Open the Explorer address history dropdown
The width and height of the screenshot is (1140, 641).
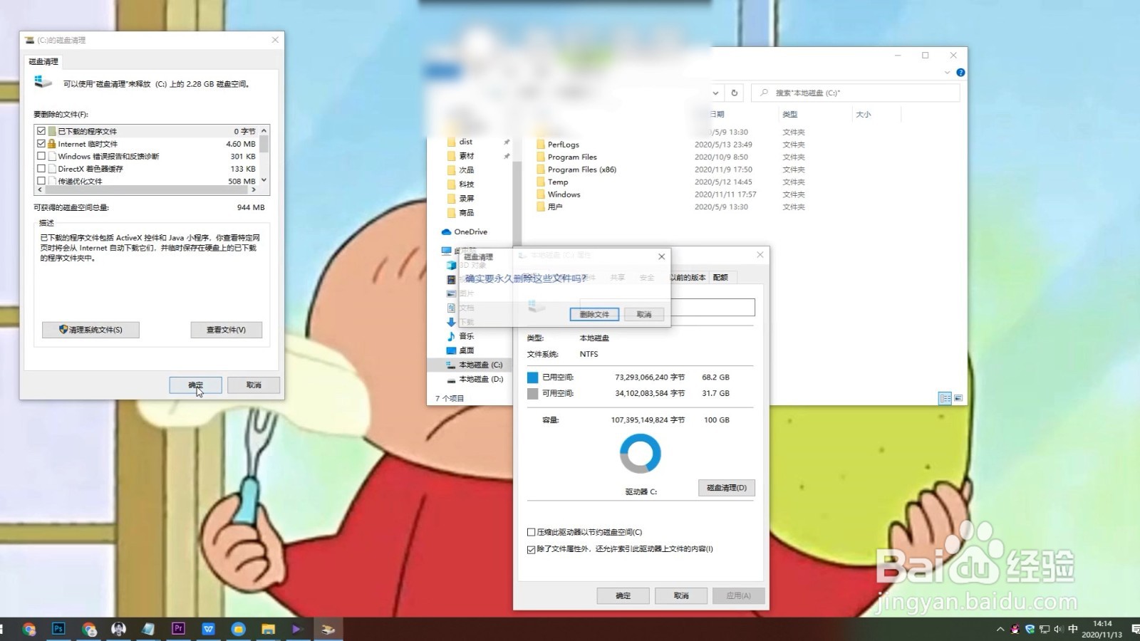click(x=716, y=93)
